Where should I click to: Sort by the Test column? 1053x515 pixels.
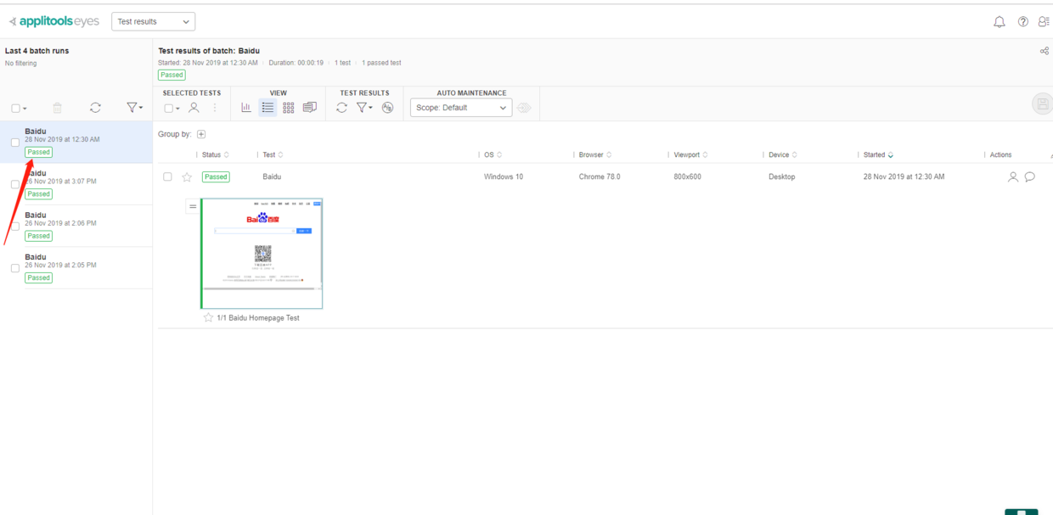click(x=273, y=154)
